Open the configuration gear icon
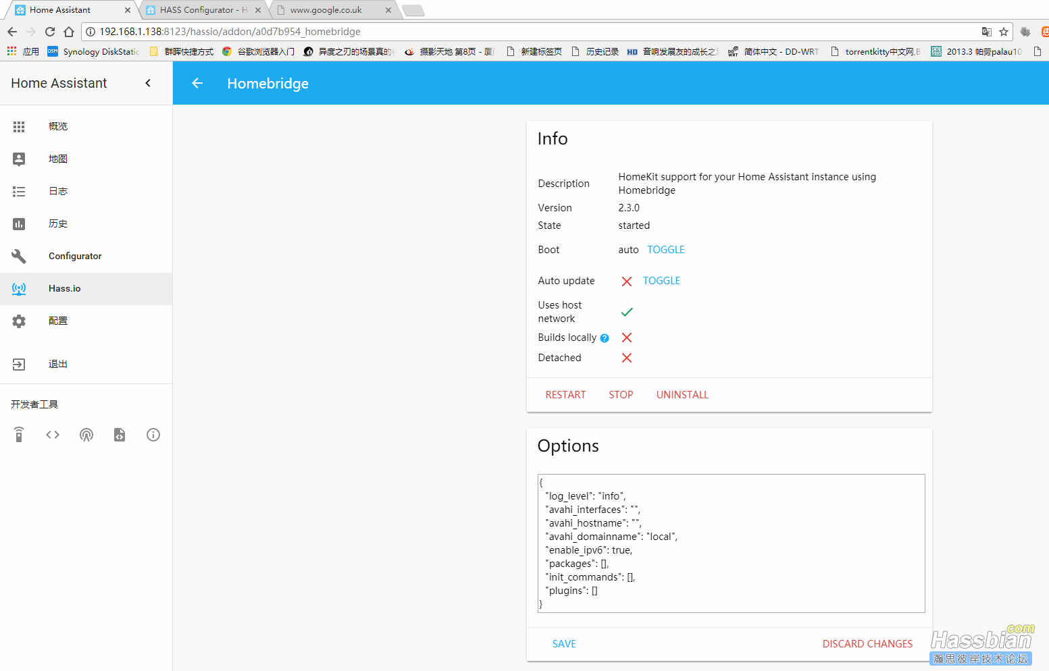Viewport: 1049px width, 671px height. pos(19,321)
